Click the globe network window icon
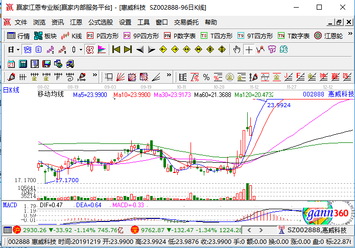This screenshot has height=248, width=355. tap(58, 64)
